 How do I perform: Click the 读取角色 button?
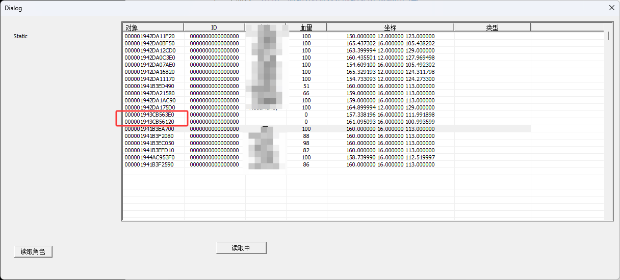tap(33, 251)
